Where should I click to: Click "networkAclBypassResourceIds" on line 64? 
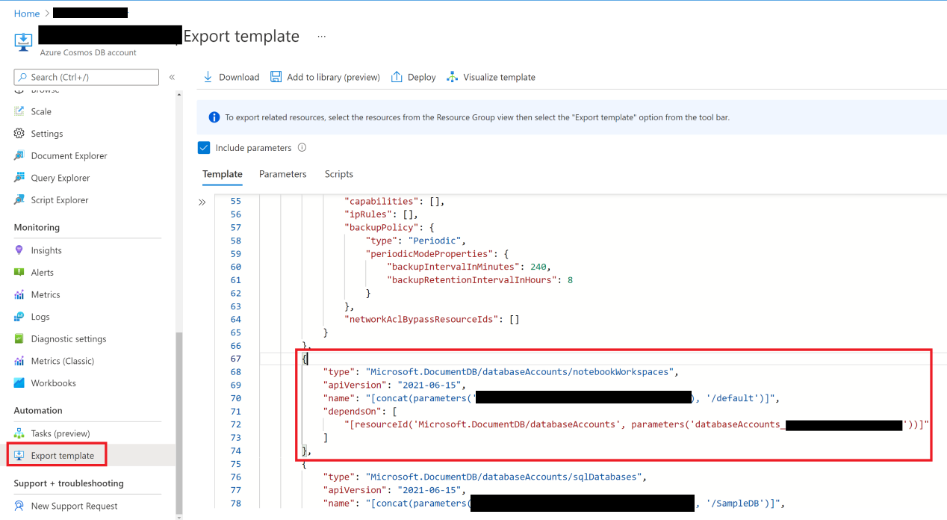point(420,319)
